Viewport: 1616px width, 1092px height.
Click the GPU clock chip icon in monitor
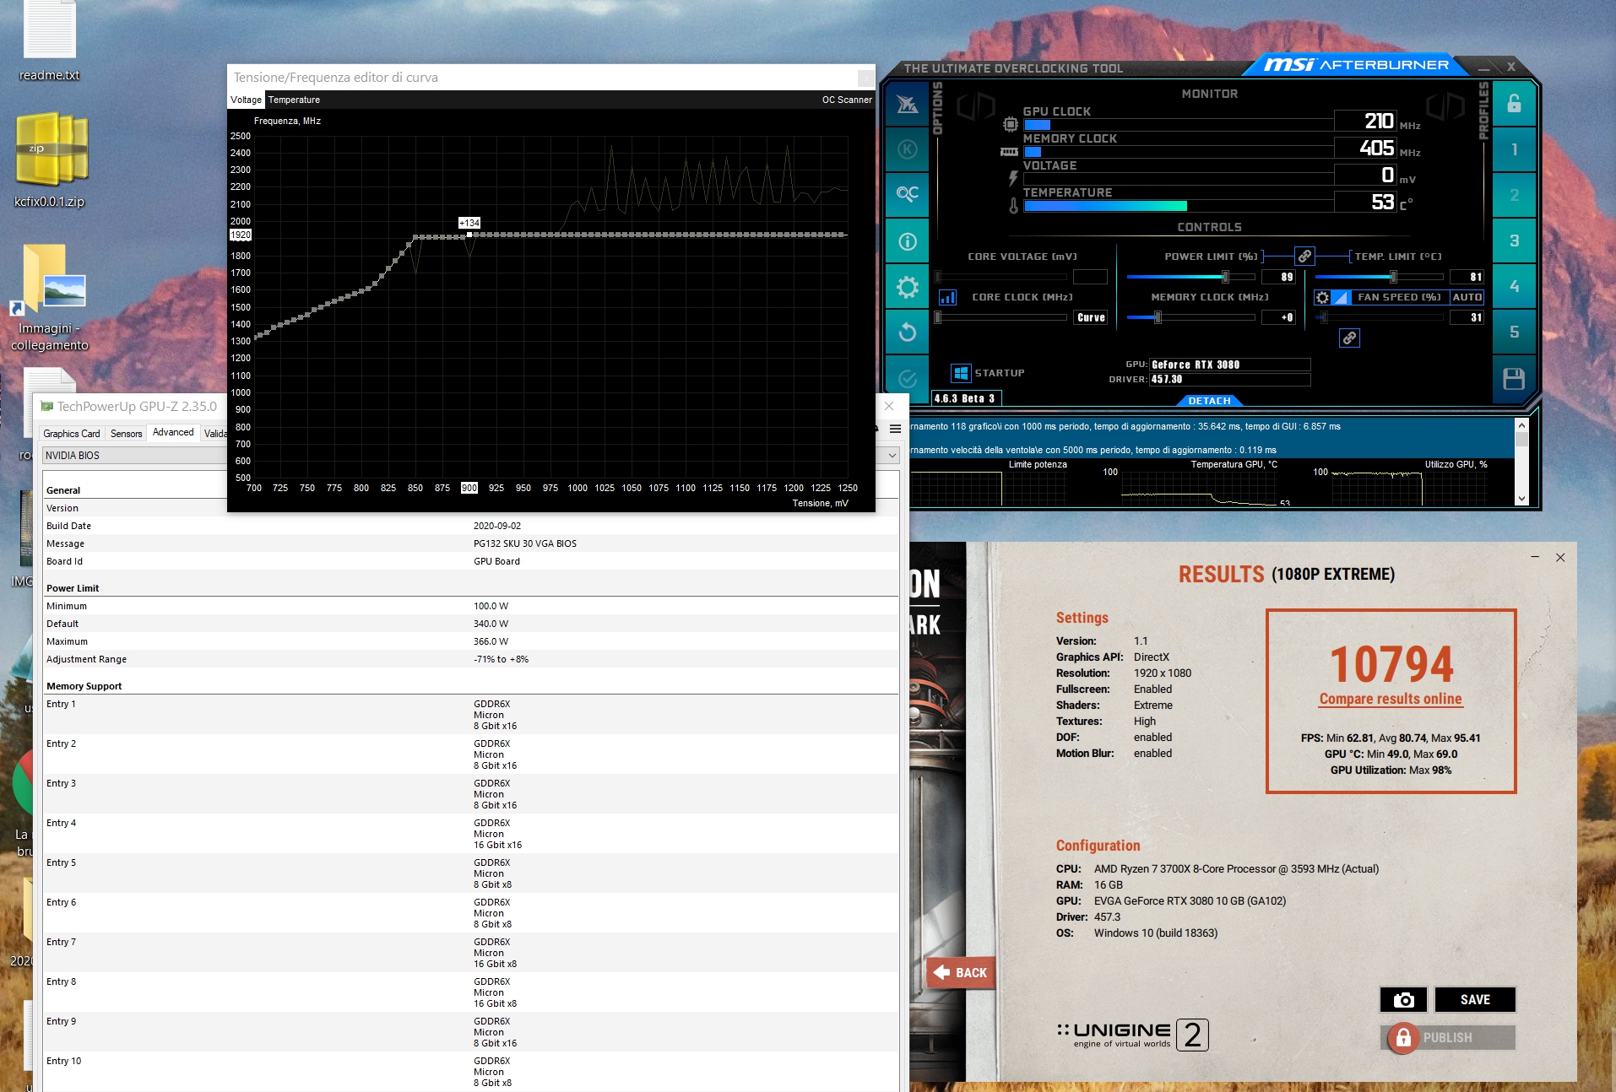point(1010,124)
